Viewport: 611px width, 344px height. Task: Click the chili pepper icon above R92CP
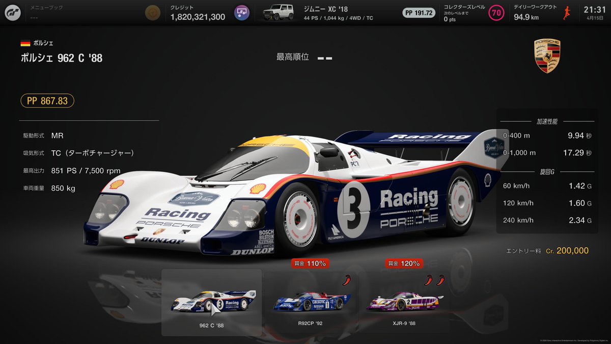[347, 280]
